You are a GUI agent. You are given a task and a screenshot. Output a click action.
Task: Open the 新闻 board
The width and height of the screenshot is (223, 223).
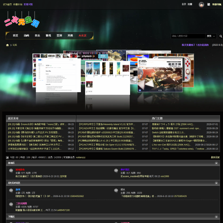click(18, 190)
